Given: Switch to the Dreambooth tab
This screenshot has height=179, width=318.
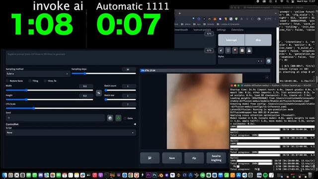Looking at the screenshot, I should tap(181, 30).
